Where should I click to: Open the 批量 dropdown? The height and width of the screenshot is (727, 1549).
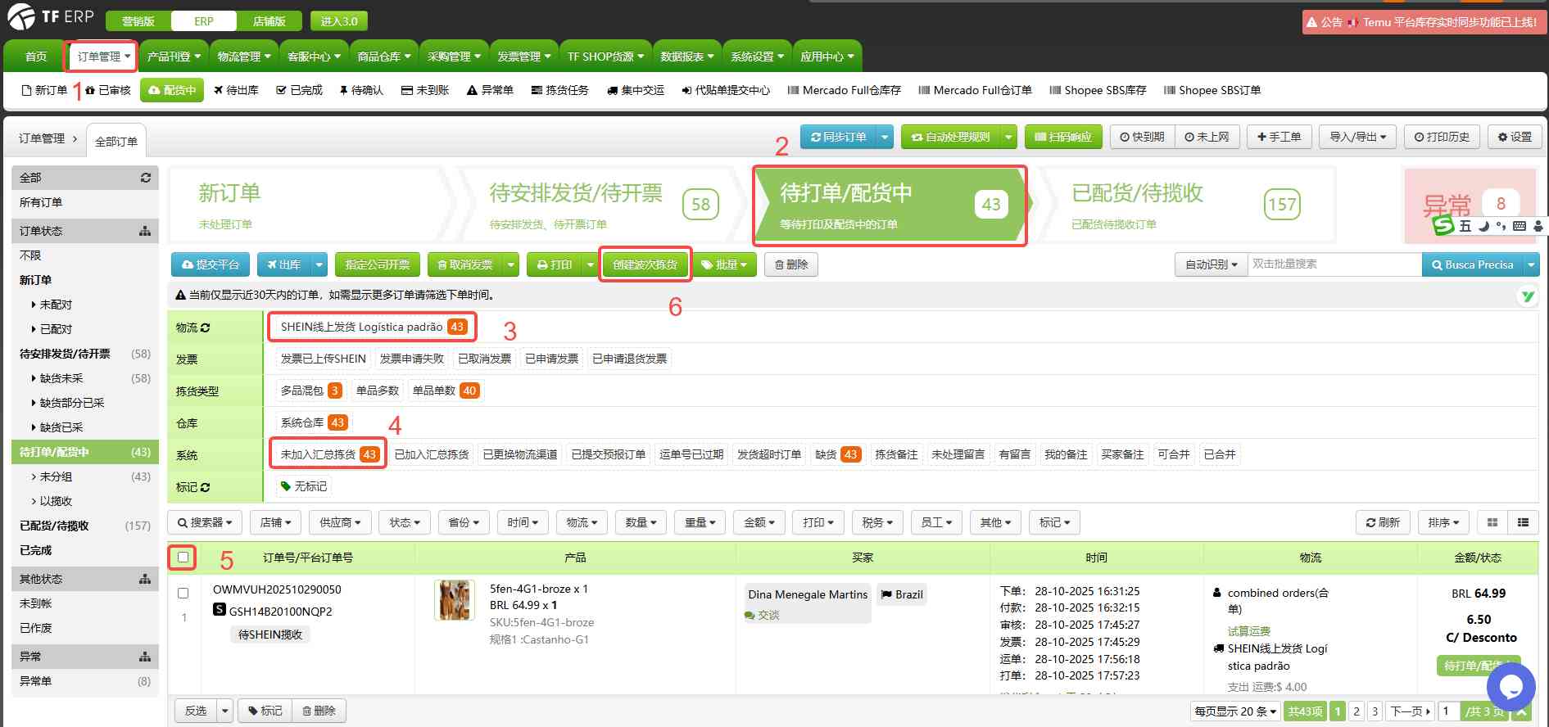click(x=725, y=264)
